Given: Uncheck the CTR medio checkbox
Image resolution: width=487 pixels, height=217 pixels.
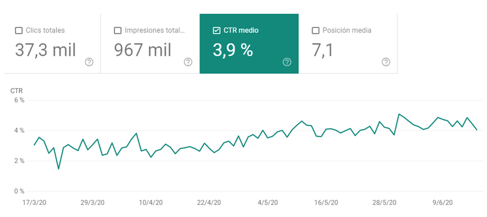Looking at the screenshot, I should coord(217,31).
